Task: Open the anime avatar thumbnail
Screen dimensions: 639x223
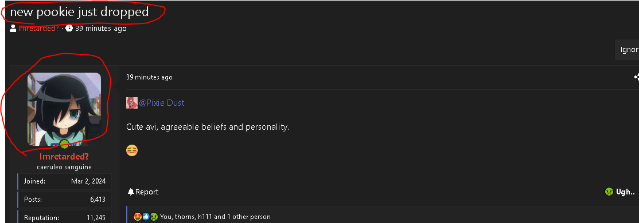Action: [64, 109]
